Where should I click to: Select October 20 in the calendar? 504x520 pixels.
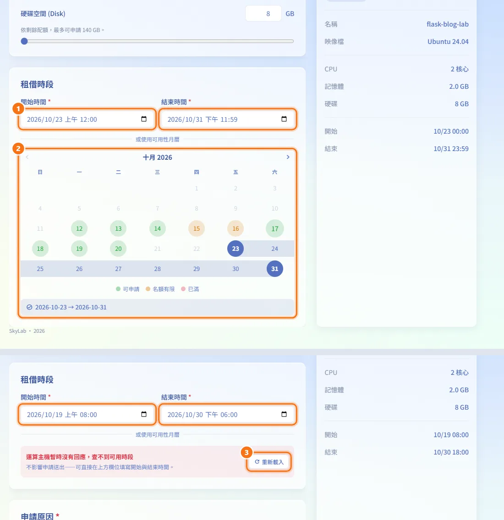[x=118, y=249]
